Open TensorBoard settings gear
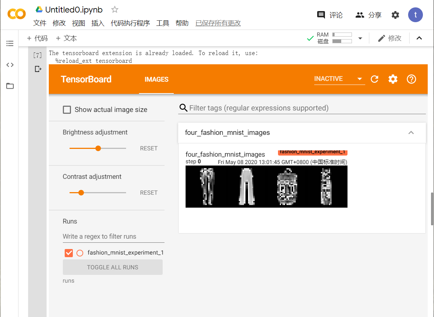 (x=393, y=79)
